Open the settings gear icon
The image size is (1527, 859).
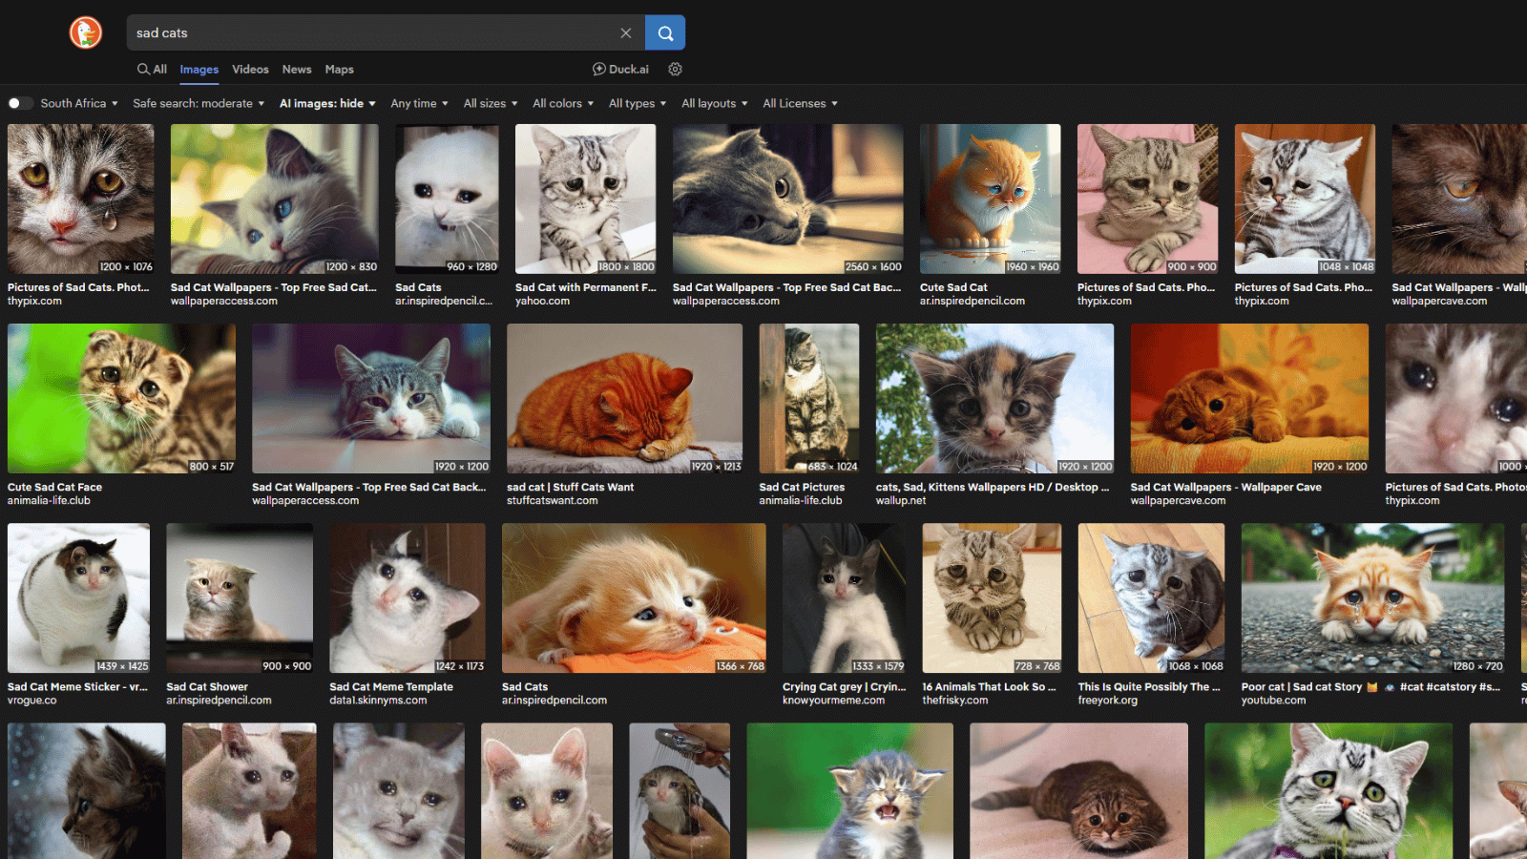point(675,70)
